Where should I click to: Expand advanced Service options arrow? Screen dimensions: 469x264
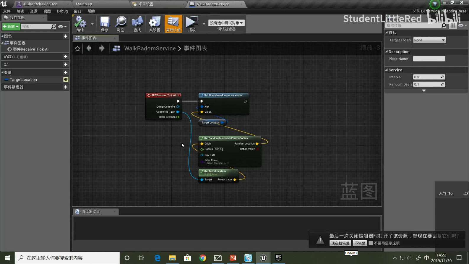pos(424,91)
